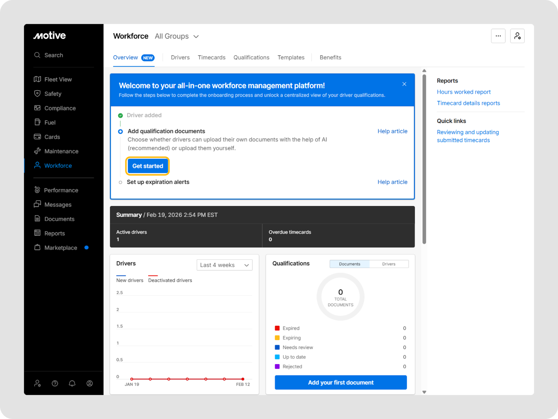This screenshot has width=558, height=419.
Task: Click the Get started button
Action: pyautogui.click(x=148, y=166)
